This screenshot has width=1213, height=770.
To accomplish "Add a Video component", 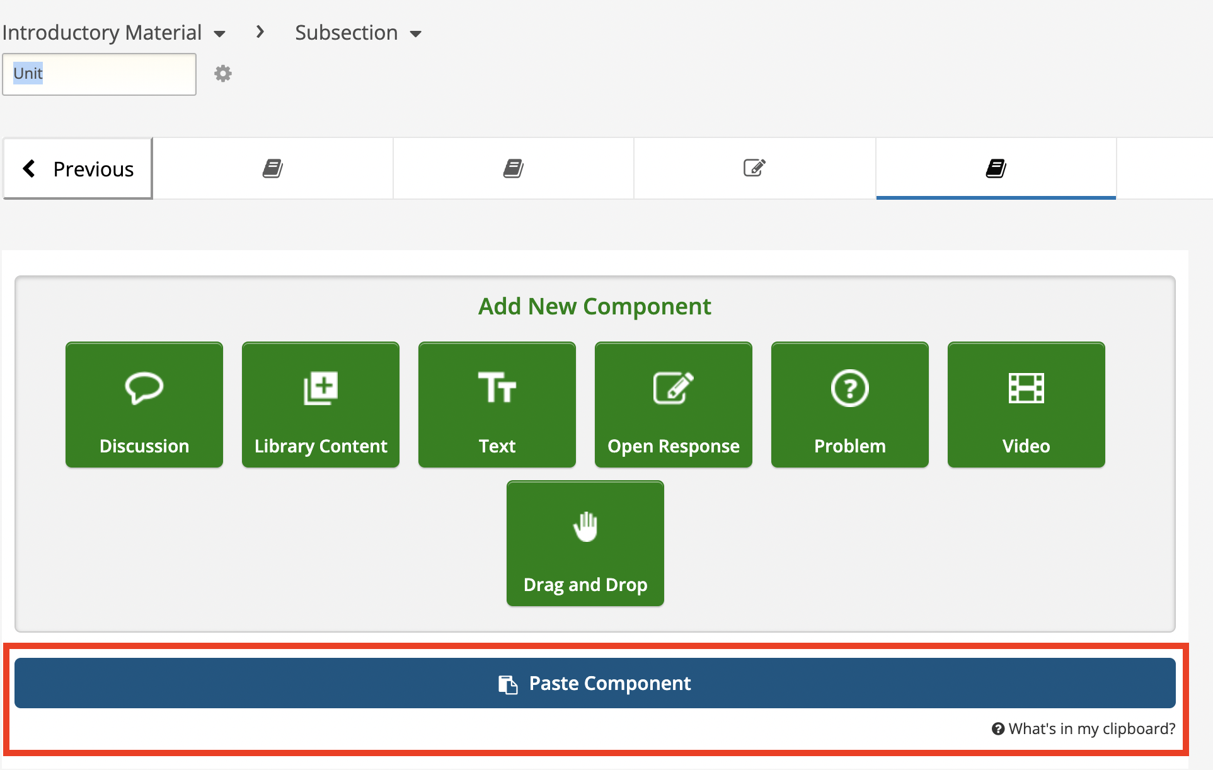I will click(1025, 404).
